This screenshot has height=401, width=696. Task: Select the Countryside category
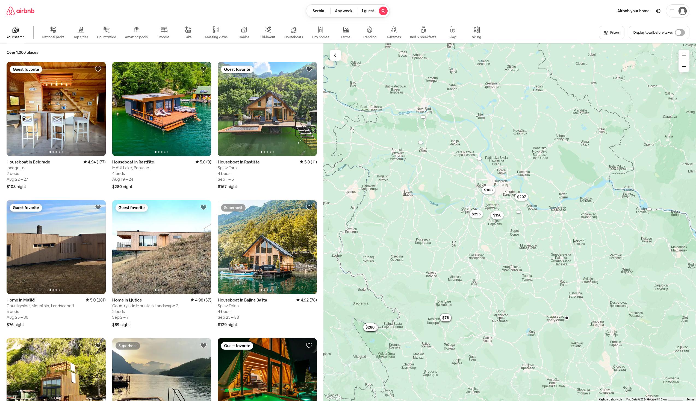coord(107,33)
